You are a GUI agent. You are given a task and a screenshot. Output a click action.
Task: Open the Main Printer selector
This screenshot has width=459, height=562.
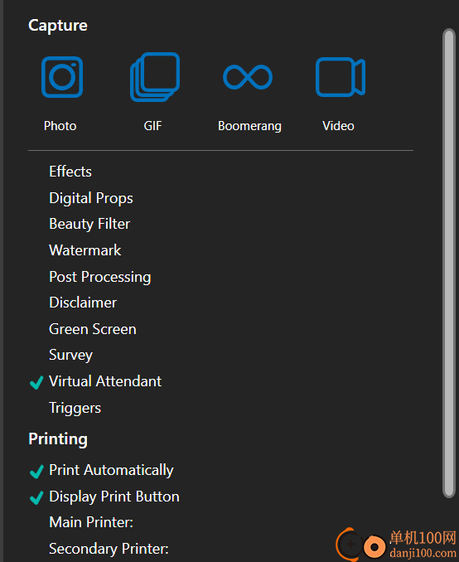tap(91, 522)
